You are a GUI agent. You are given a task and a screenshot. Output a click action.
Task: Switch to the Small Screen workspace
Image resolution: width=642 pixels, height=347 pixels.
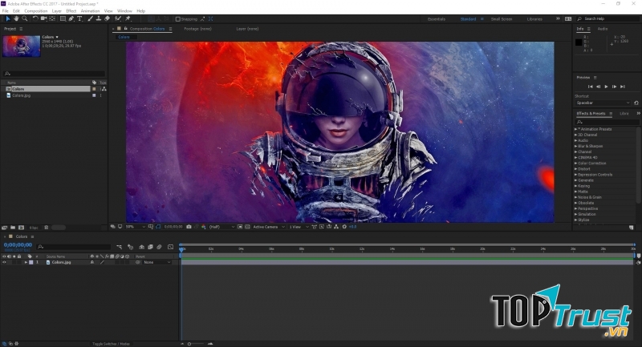pos(502,19)
